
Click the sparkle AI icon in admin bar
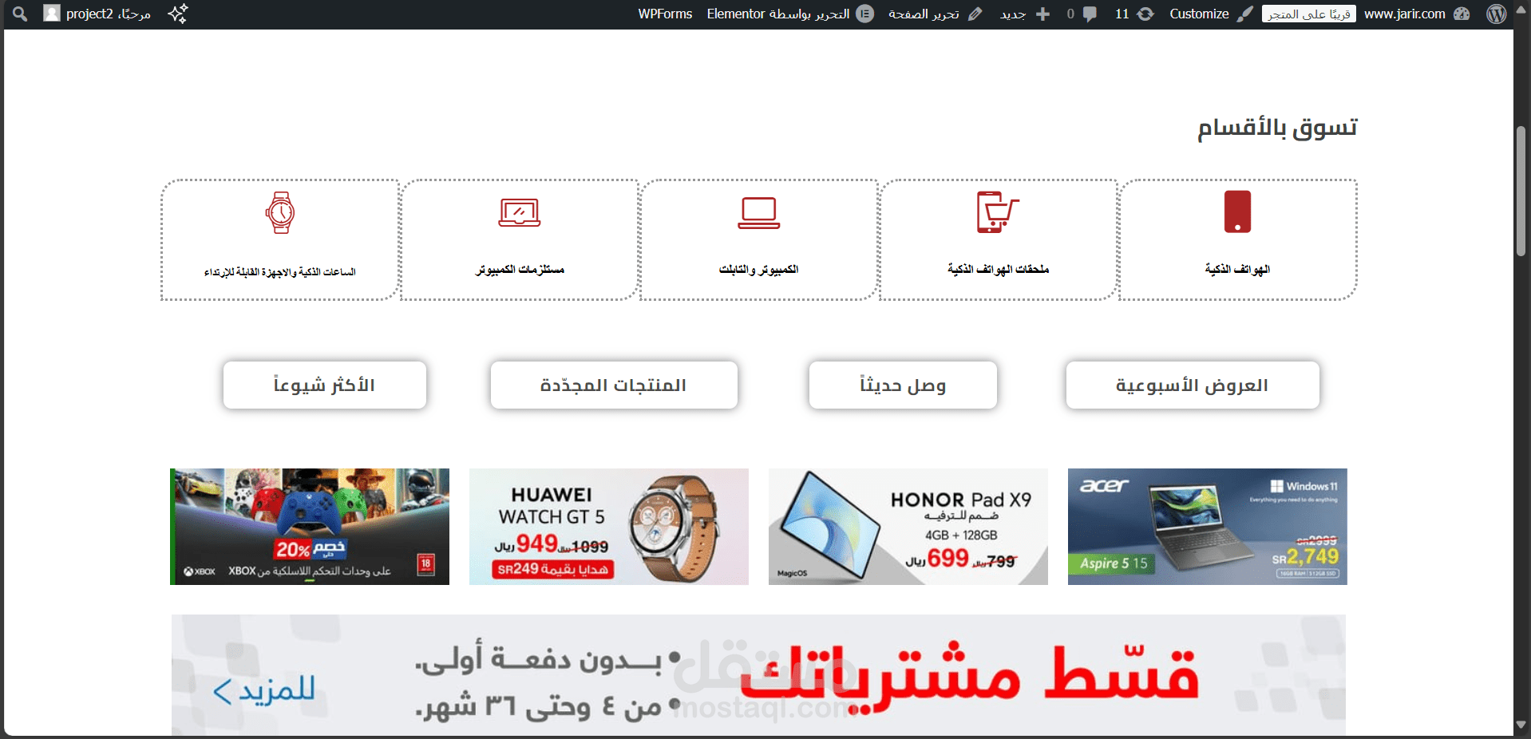pyautogui.click(x=178, y=14)
